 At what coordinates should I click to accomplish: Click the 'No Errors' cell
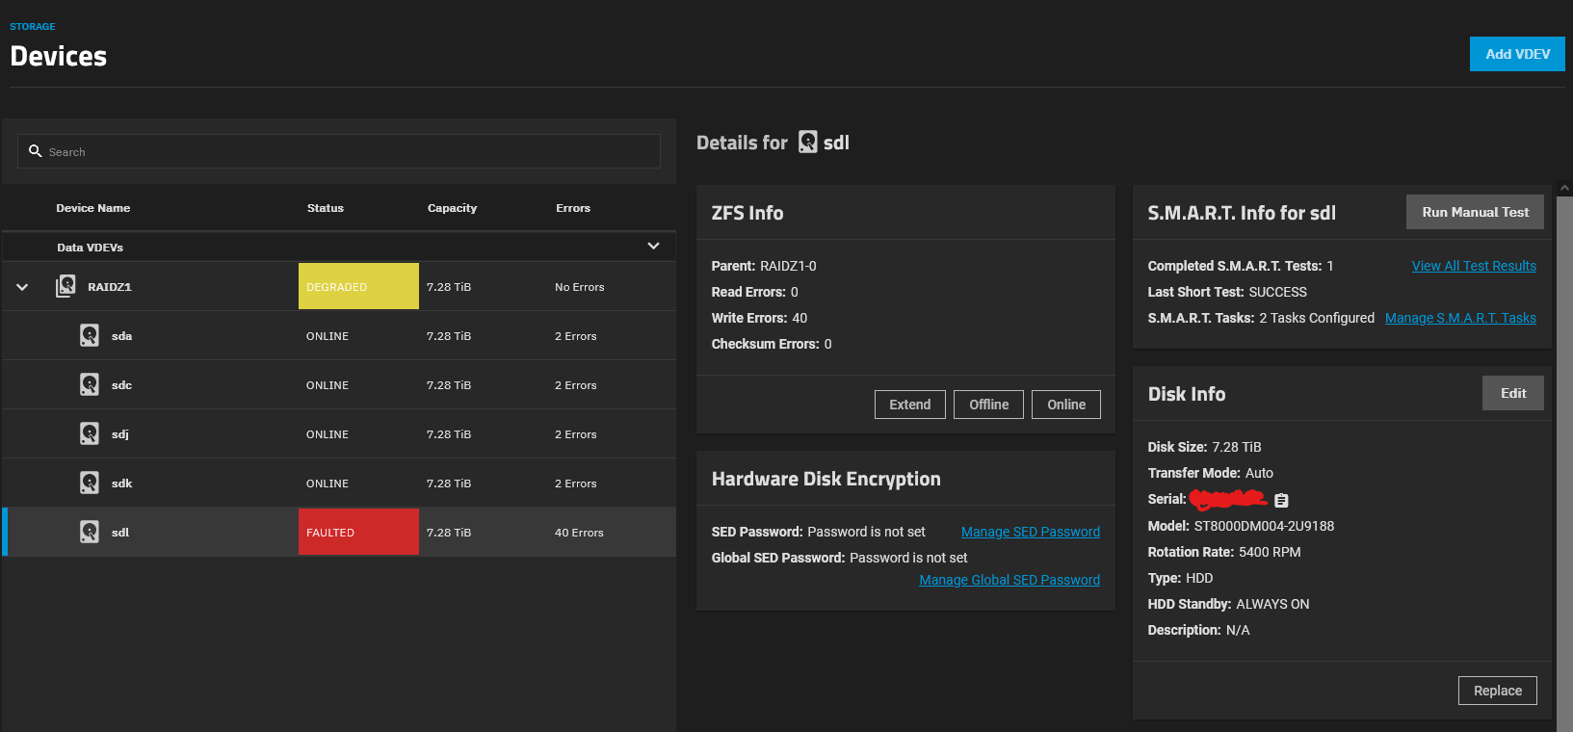[x=580, y=287]
